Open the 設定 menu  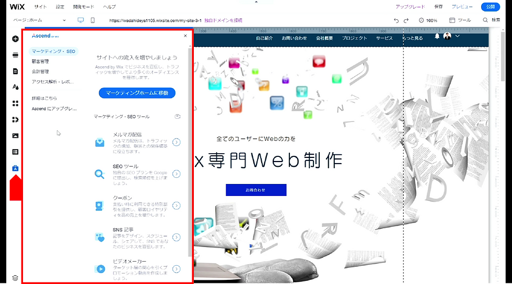click(60, 6)
